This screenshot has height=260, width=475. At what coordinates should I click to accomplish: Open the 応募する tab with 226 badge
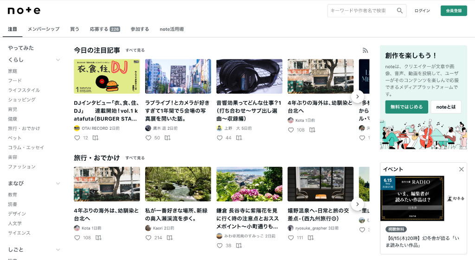[x=105, y=29]
